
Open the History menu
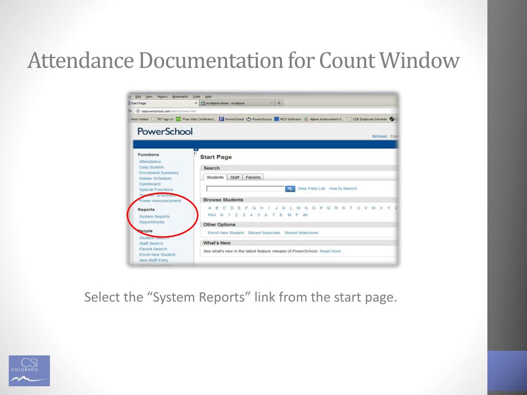(x=162, y=96)
